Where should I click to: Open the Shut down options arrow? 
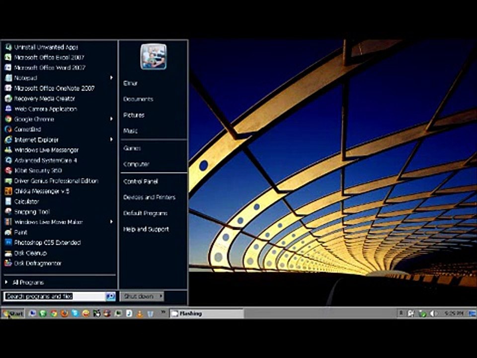coord(160,296)
